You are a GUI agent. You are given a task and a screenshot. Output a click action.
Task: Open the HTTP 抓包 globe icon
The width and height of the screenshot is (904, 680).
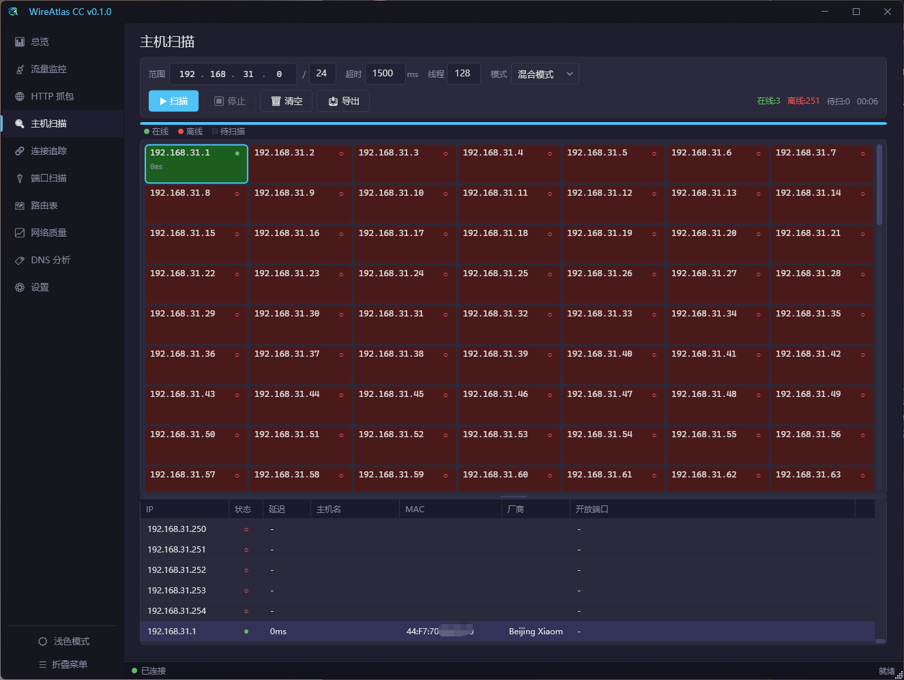(x=20, y=96)
